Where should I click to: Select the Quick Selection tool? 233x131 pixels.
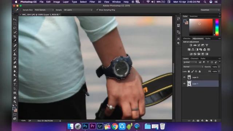15,32
